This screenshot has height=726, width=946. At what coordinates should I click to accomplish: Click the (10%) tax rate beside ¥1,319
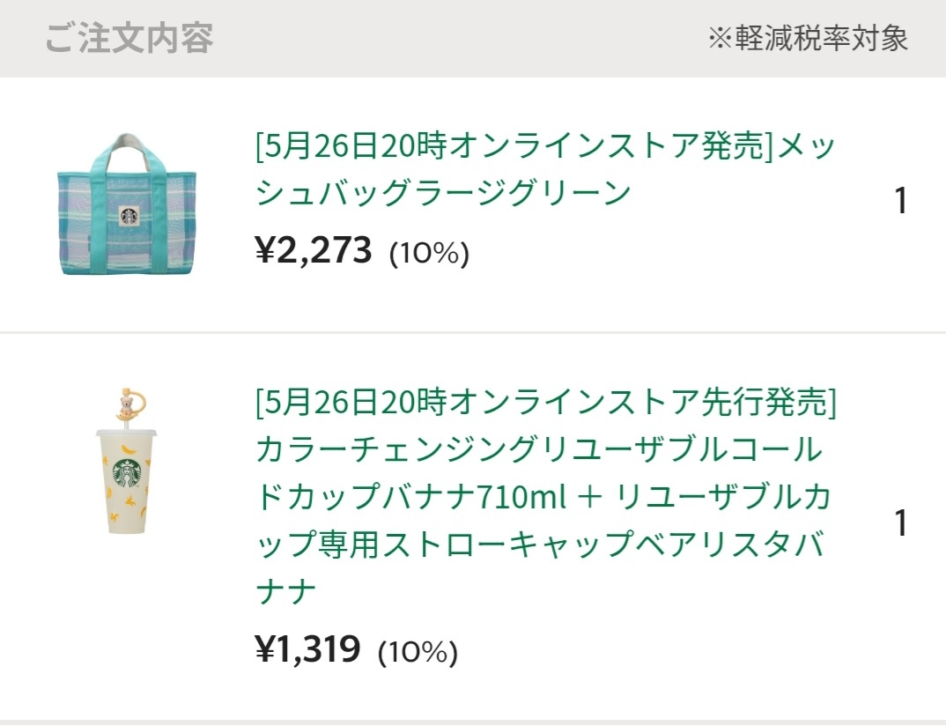418,652
